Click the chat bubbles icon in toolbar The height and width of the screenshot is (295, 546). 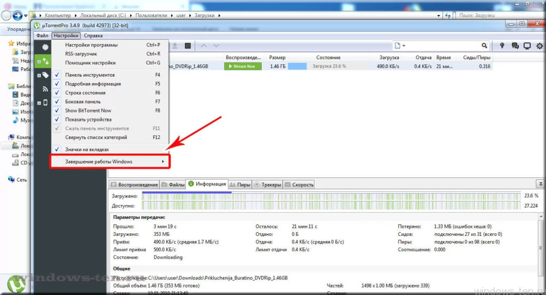515,46
